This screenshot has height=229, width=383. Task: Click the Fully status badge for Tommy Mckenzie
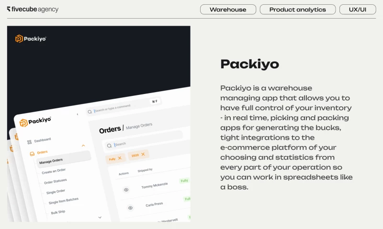(x=184, y=180)
